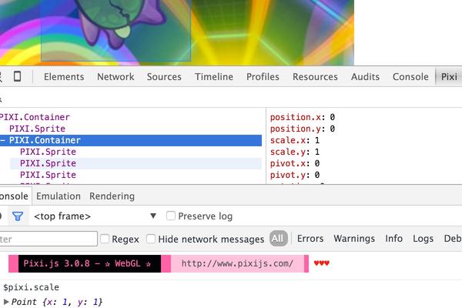This screenshot has width=462, height=308.
Task: Click the scale.y property row
Action: (295, 152)
